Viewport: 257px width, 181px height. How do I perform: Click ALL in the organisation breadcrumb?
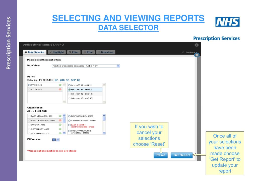(30, 111)
